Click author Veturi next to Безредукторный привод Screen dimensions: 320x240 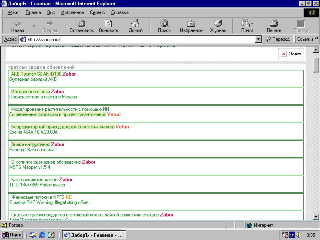(122, 127)
